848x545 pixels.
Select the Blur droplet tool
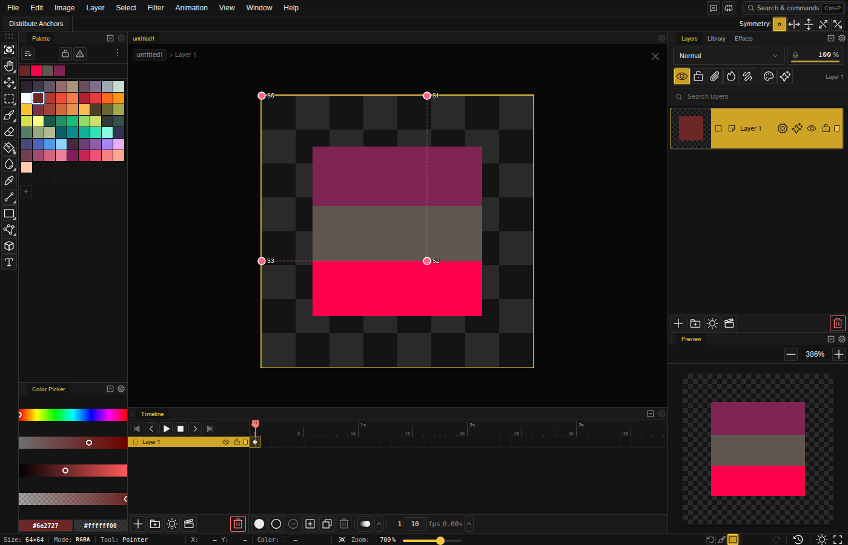(x=9, y=164)
